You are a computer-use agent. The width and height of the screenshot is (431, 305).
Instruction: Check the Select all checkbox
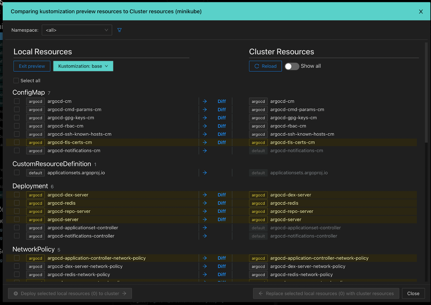click(x=16, y=80)
